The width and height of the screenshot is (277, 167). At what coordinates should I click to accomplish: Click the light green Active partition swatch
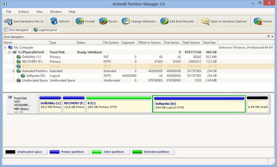(97, 152)
